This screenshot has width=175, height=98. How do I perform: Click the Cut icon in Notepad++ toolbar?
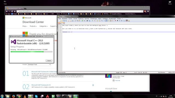pyautogui.click(x=75, y=21)
